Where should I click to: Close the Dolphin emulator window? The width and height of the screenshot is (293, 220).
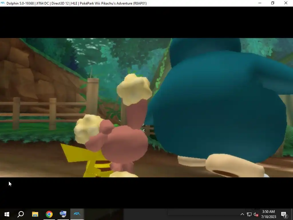click(x=286, y=3)
